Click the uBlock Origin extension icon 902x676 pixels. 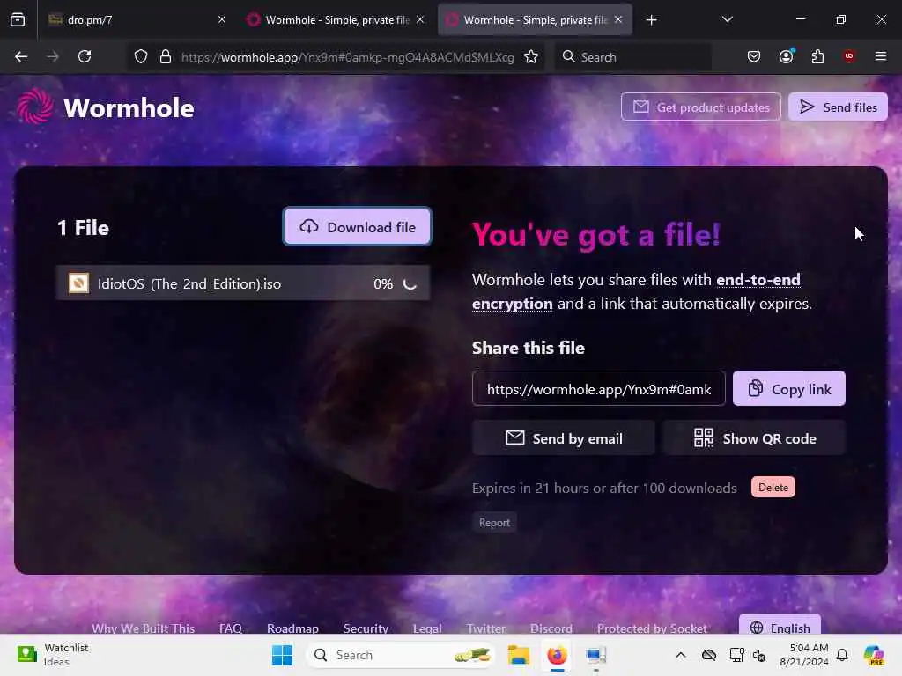coord(848,56)
